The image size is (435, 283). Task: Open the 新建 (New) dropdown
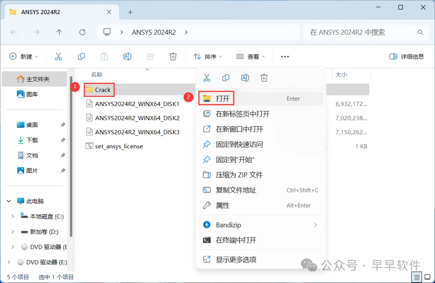pyautogui.click(x=24, y=57)
